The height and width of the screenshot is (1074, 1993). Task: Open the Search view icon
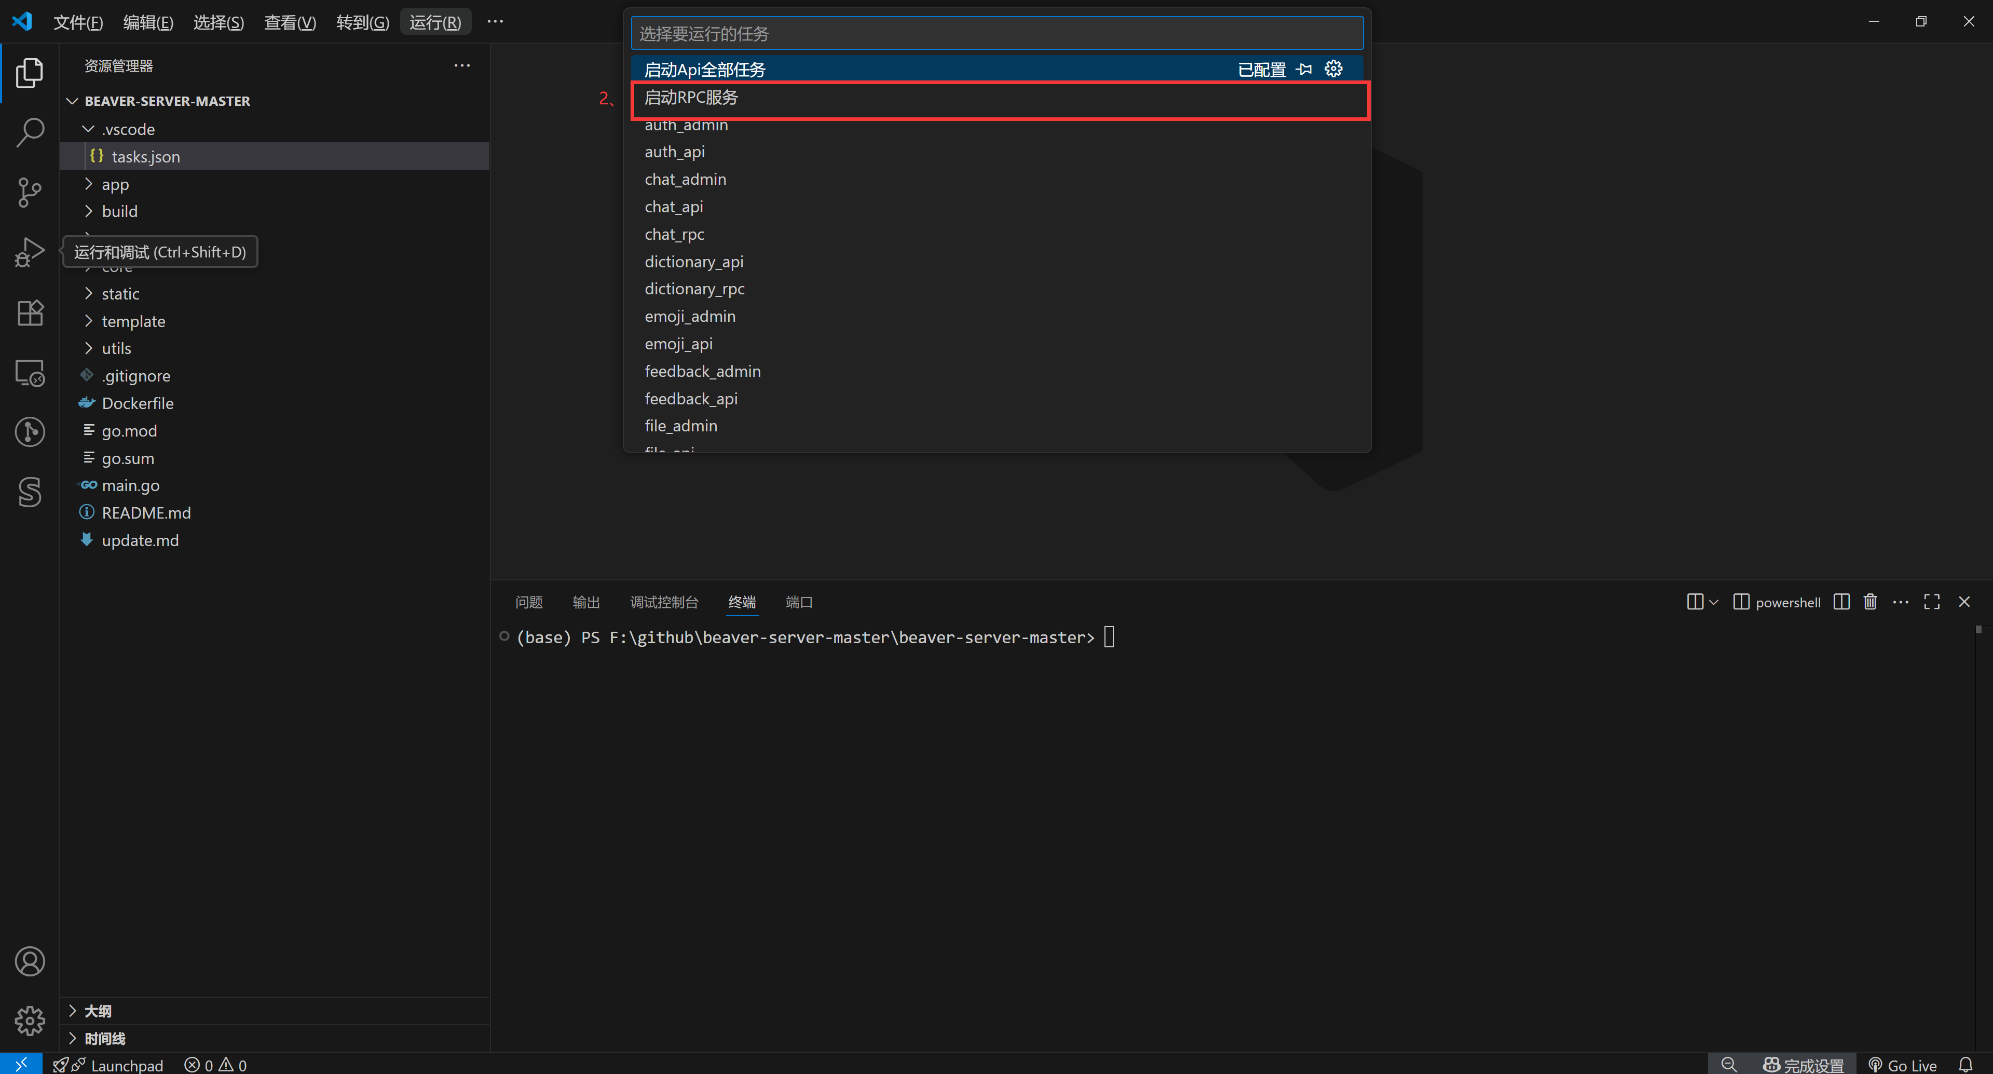[x=30, y=132]
